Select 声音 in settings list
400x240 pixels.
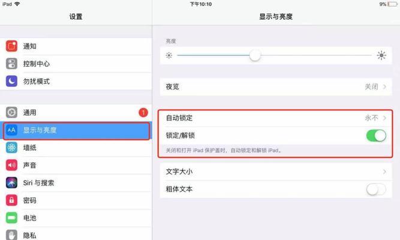coord(76,165)
